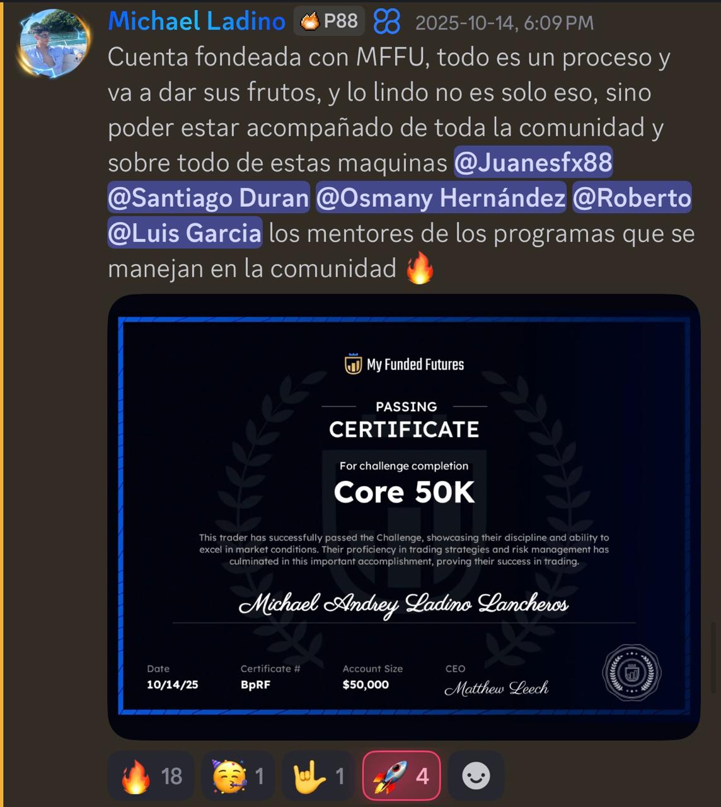Viewport: 721px width, 807px height.
Task: Open the @Santiago Duran mention
Action: point(209,198)
